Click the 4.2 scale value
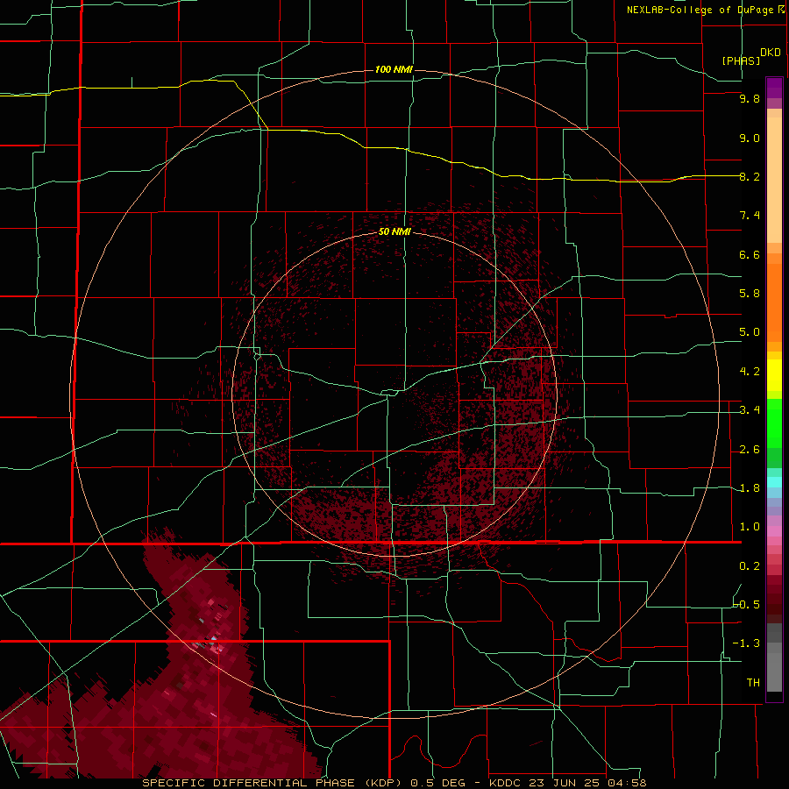This screenshot has width=789, height=789. 750,372
